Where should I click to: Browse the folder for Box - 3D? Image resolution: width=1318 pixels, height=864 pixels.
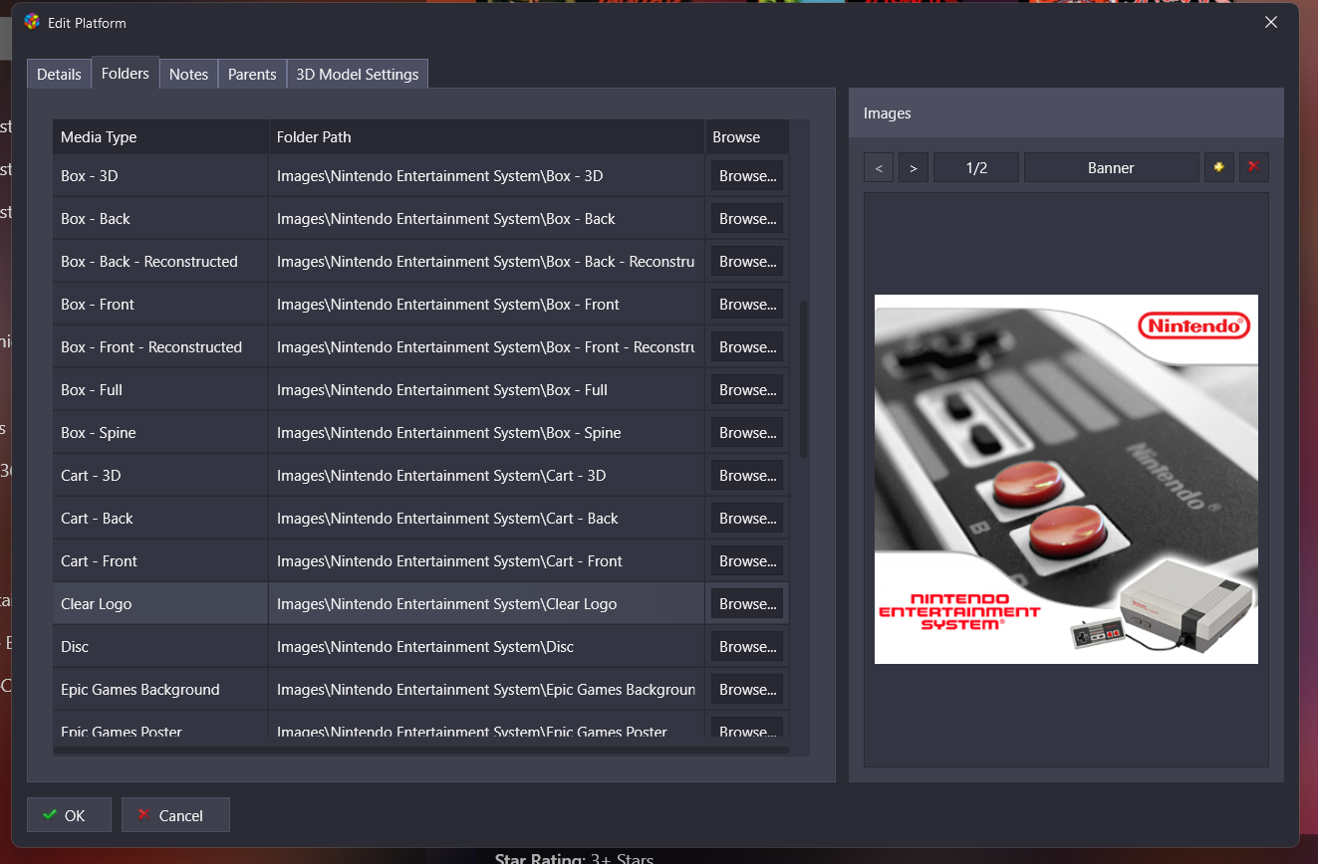point(747,176)
